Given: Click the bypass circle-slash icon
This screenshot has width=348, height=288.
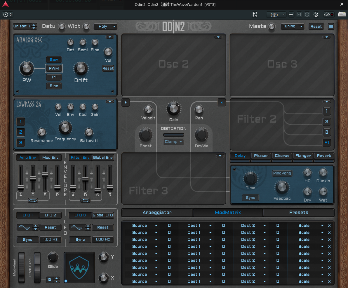Looking at the screenshot, I should [x=307, y=15].
